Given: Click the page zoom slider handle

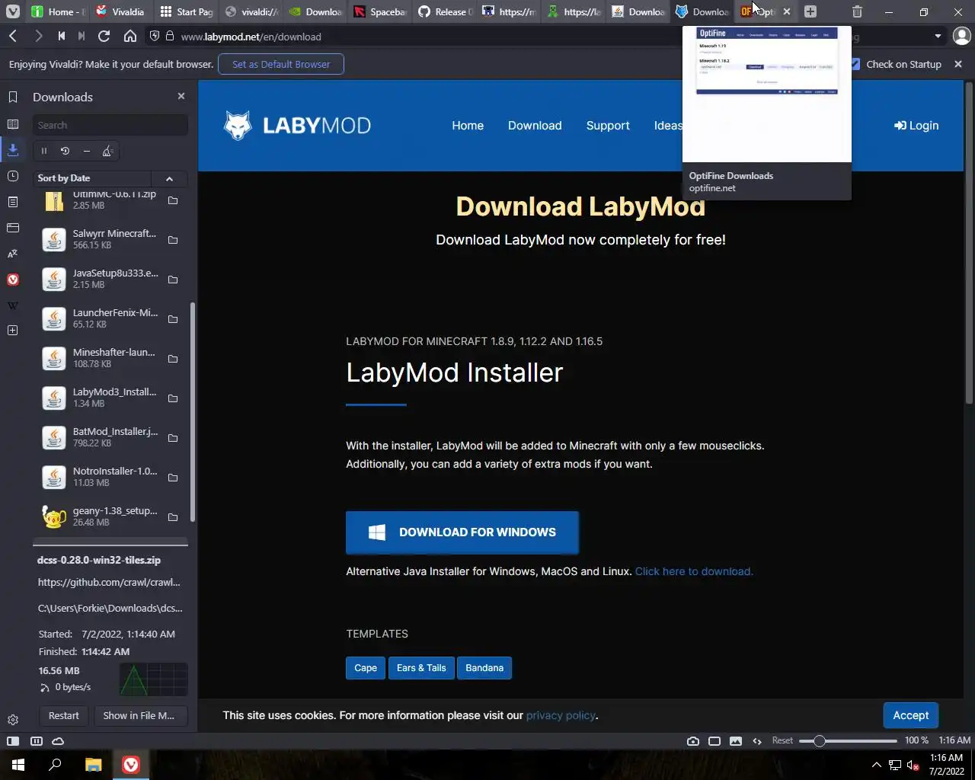Looking at the screenshot, I should 820,741.
